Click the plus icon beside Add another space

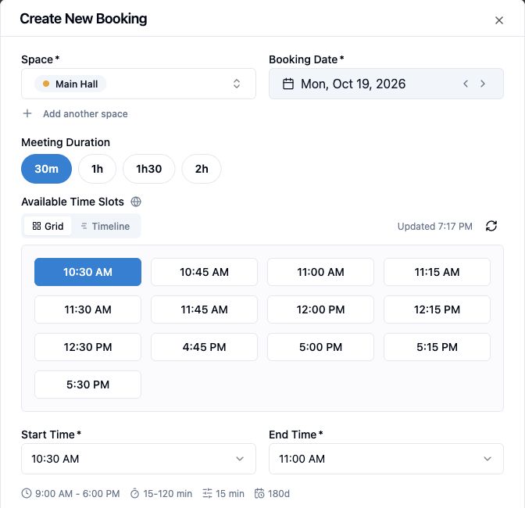coord(27,113)
